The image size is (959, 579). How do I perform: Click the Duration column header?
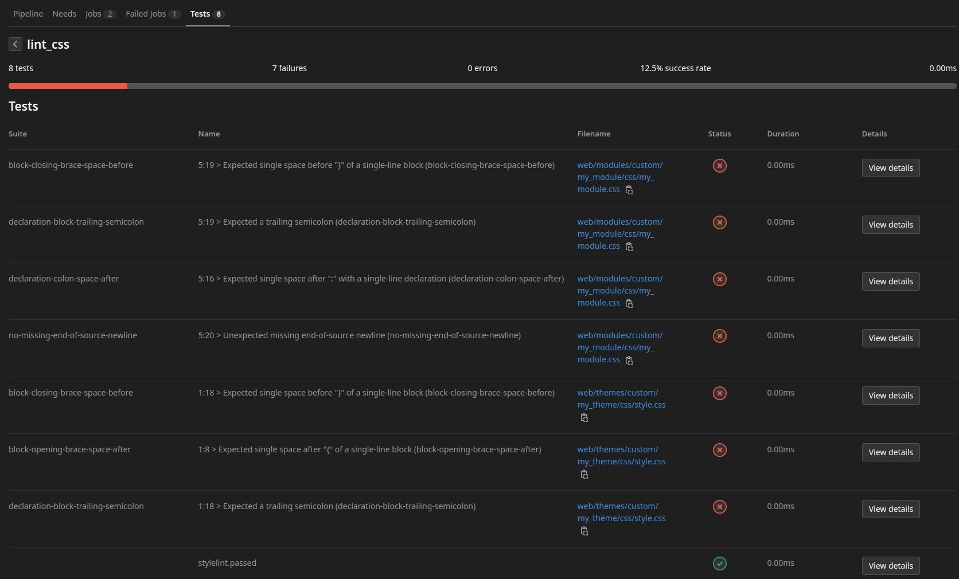[x=783, y=134]
